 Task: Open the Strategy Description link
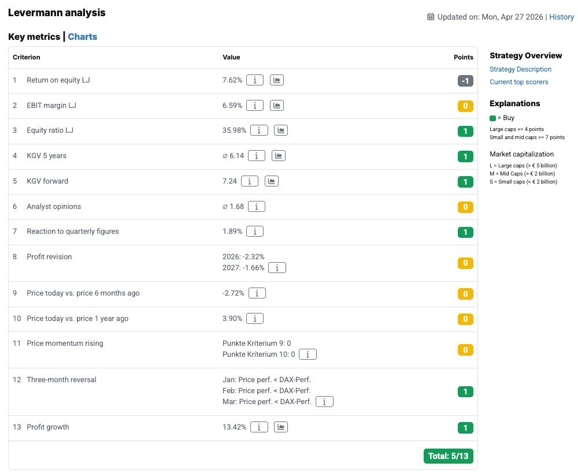click(520, 69)
